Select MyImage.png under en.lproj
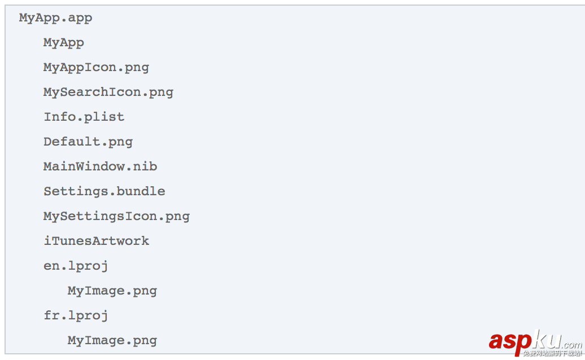Image resolution: width=585 pixels, height=360 pixels. (x=112, y=291)
